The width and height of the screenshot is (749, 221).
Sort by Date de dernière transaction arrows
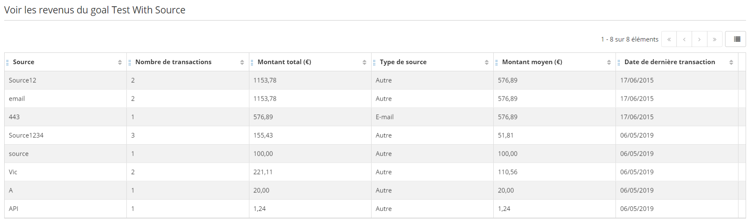pyautogui.click(x=731, y=62)
